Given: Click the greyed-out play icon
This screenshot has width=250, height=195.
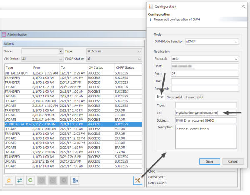Looking at the screenshot, I should (x=52, y=180).
